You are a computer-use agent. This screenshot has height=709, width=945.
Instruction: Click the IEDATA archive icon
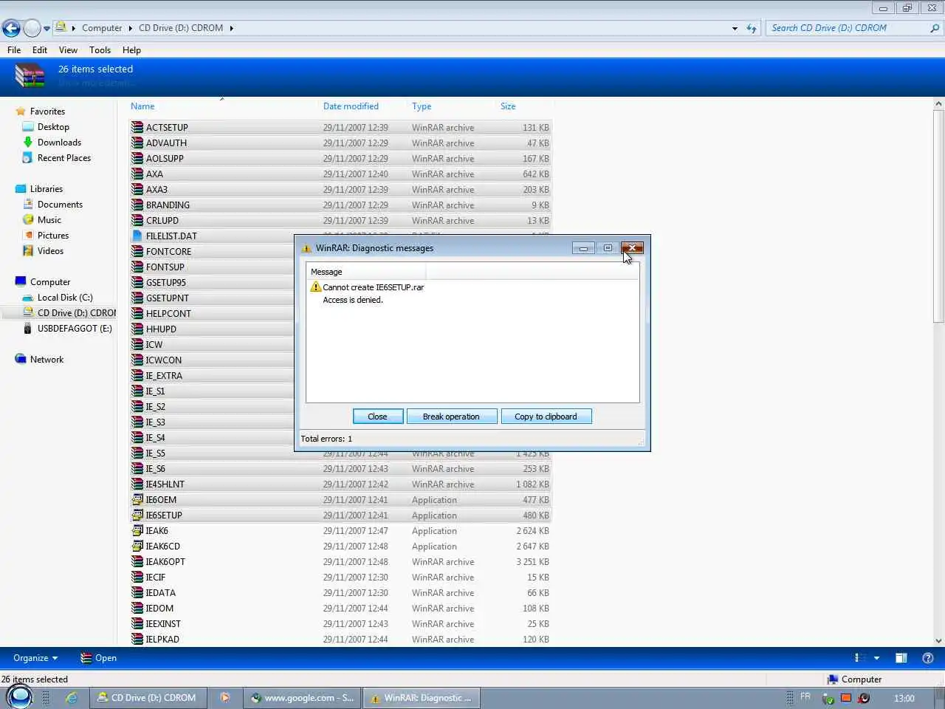pos(137,592)
